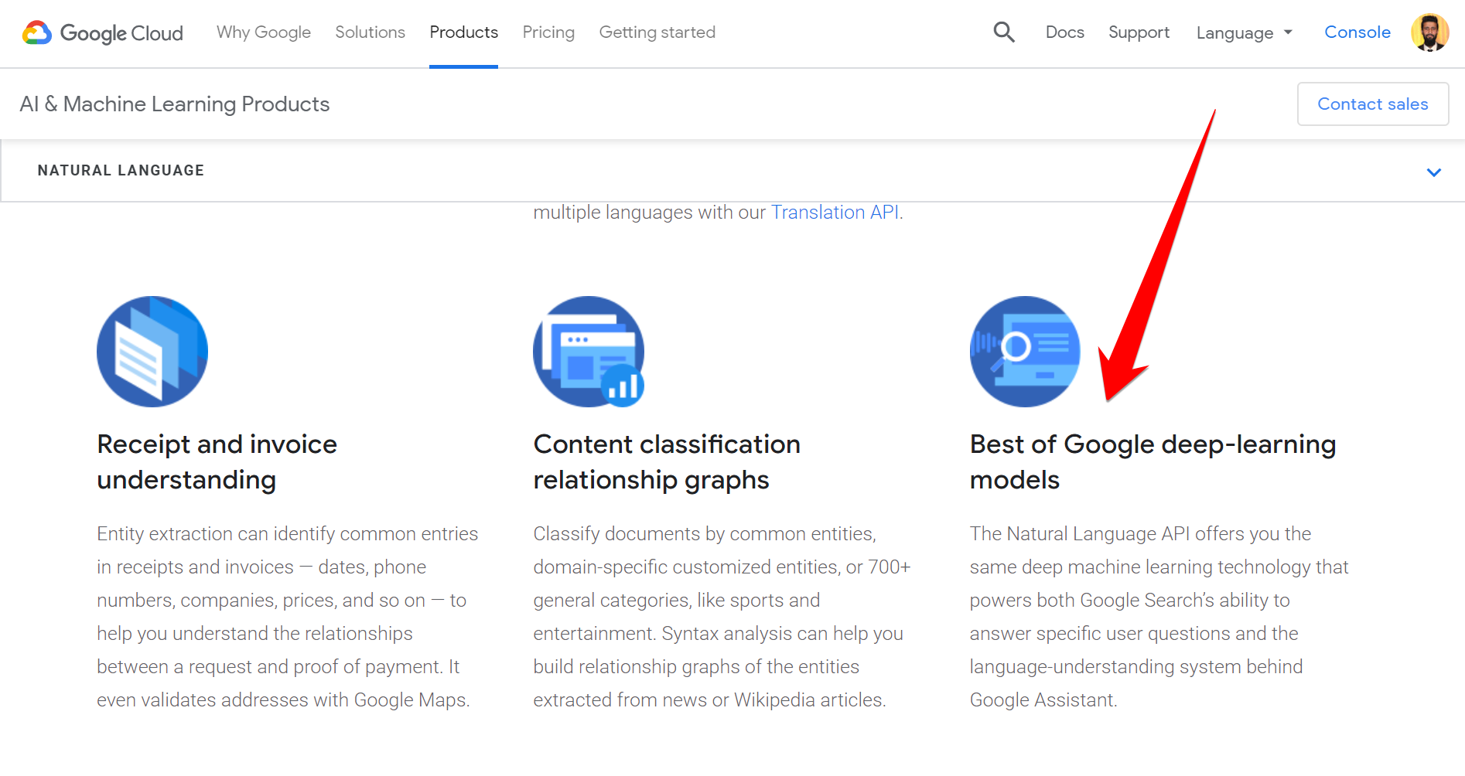
Task: Click the Contact sales button
Action: coord(1372,104)
